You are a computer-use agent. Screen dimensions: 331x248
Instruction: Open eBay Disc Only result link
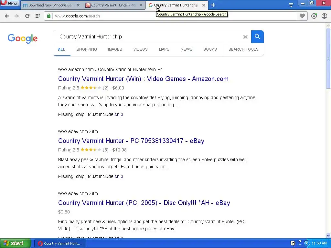point(144,203)
